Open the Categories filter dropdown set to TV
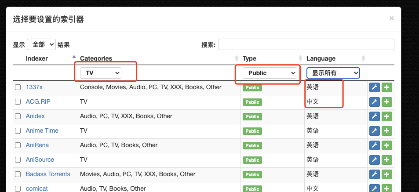The height and width of the screenshot is (192, 419). coord(101,73)
